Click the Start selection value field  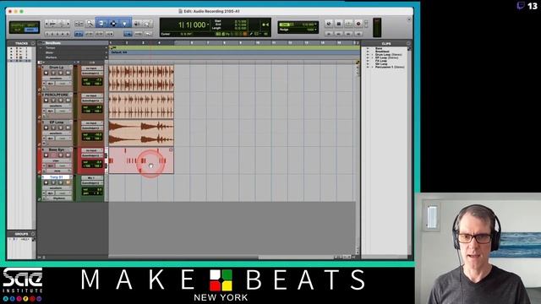(x=241, y=21)
